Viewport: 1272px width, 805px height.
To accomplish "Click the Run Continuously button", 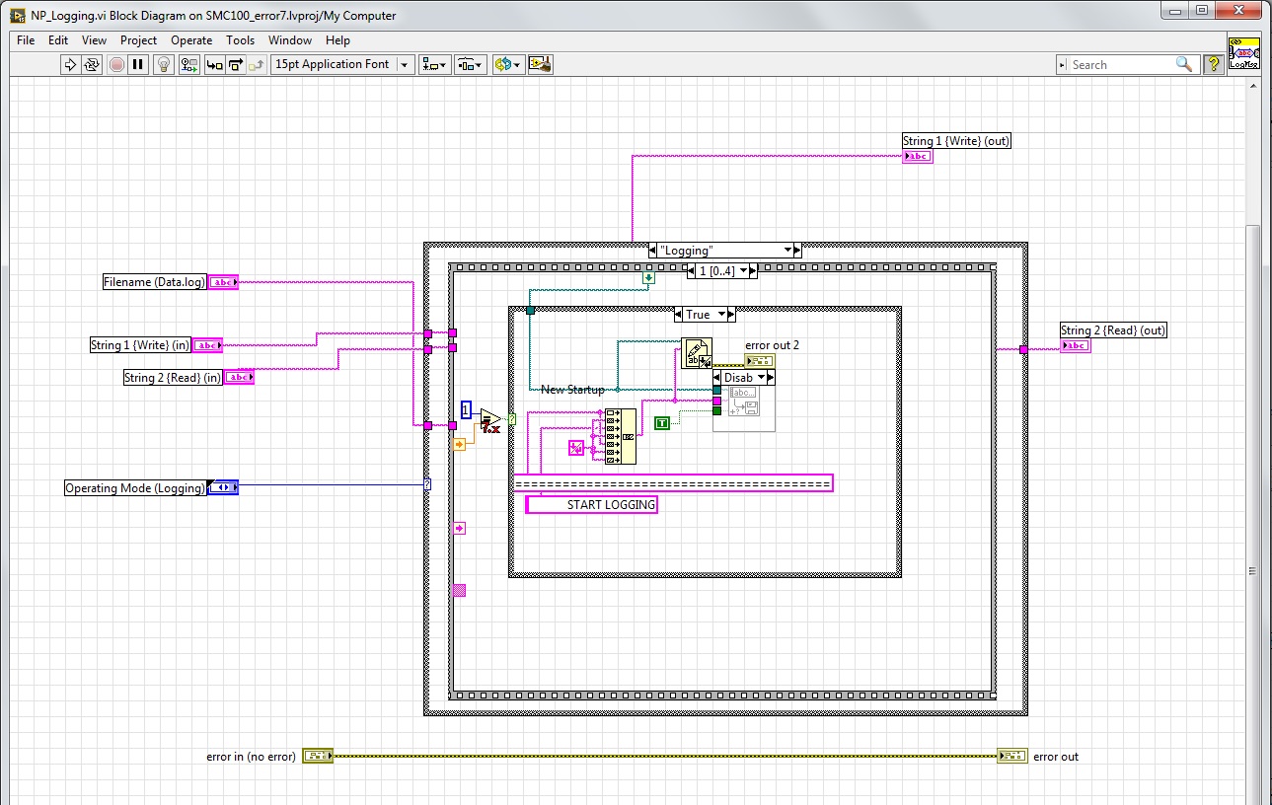I will 92,64.
